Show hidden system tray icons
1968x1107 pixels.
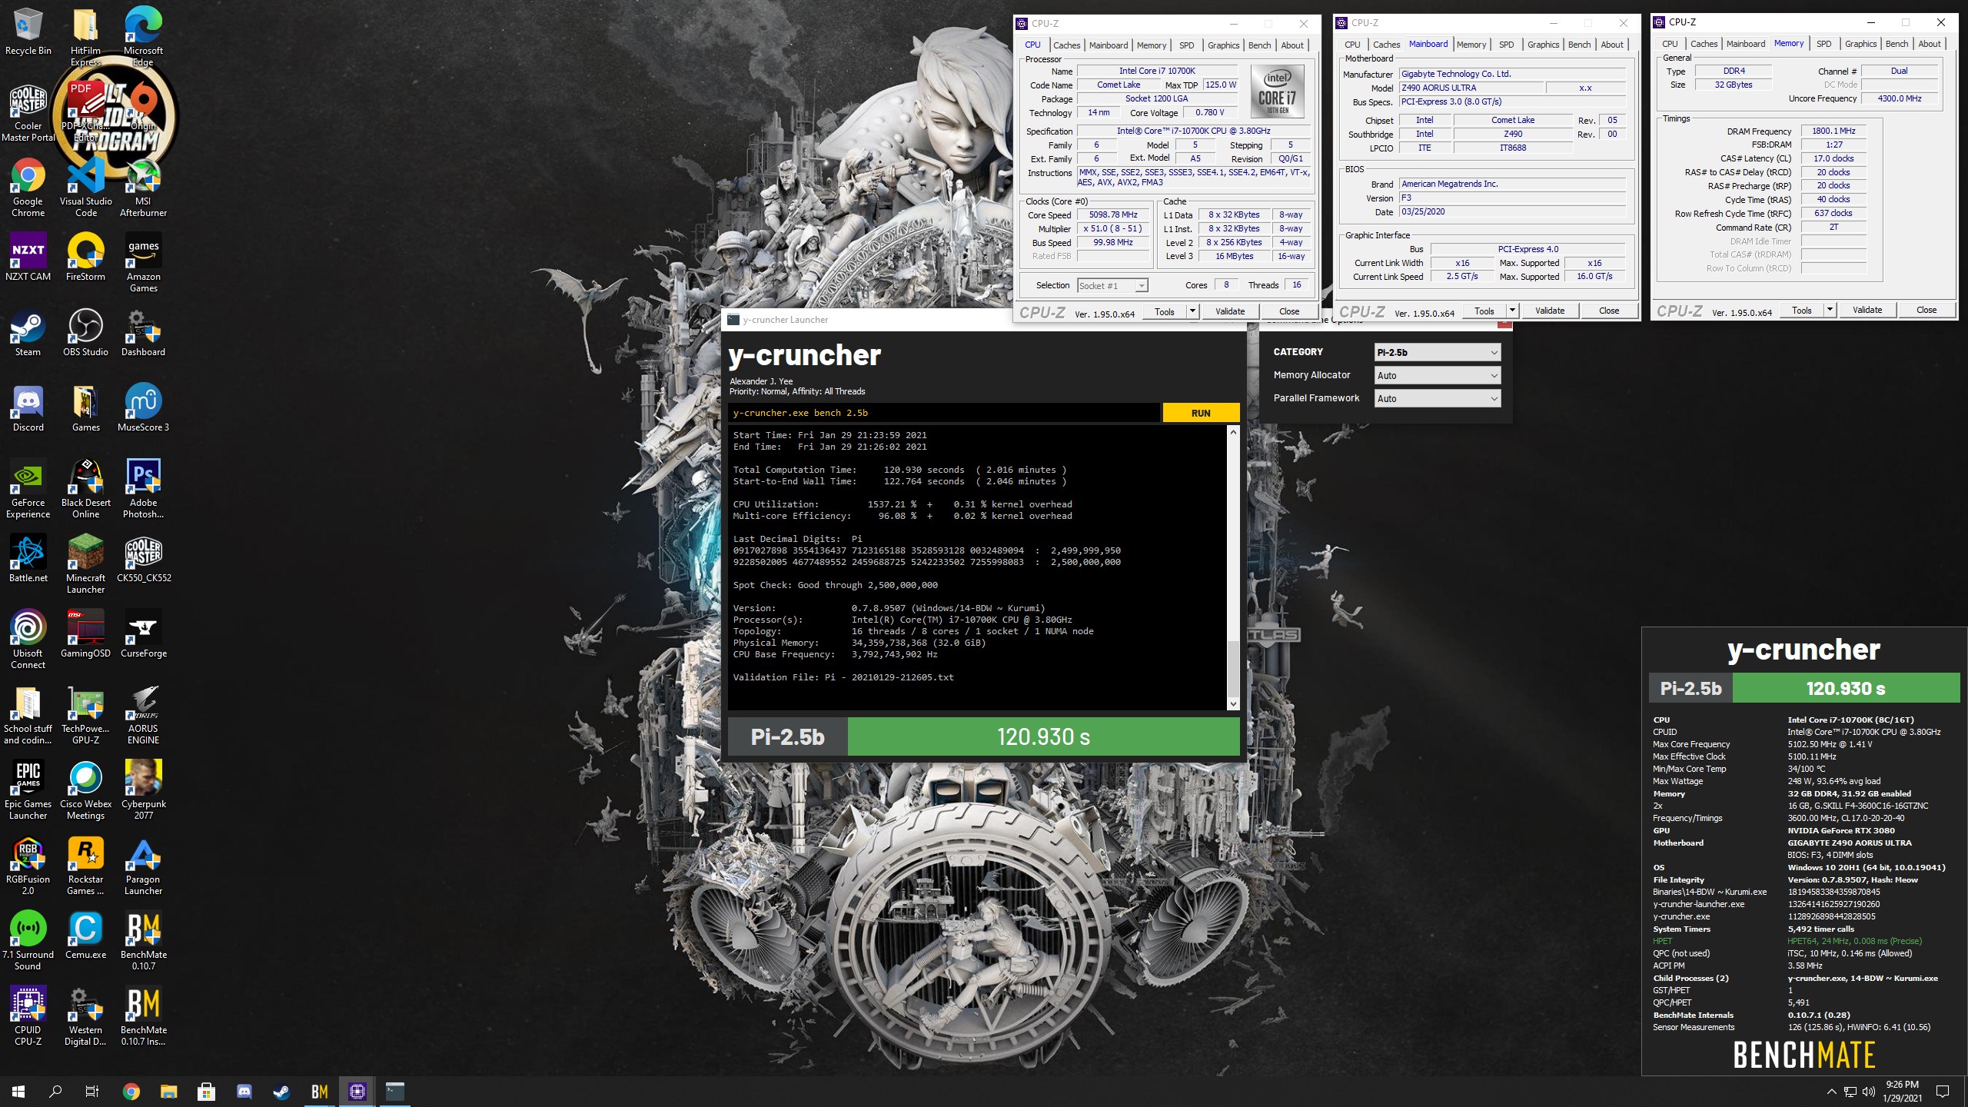click(x=1831, y=1092)
